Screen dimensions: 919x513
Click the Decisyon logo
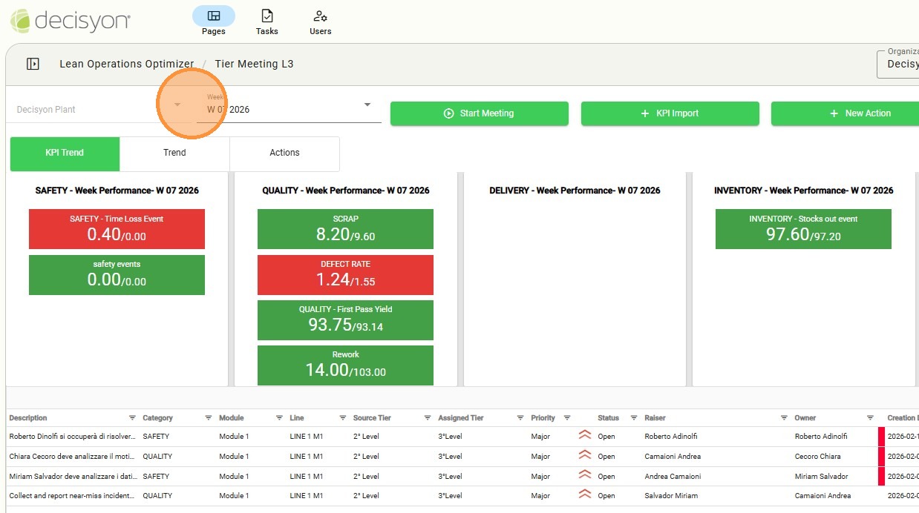pos(71,20)
